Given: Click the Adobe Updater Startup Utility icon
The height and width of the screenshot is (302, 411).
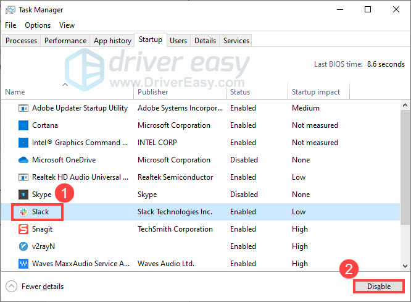Looking at the screenshot, I should pyautogui.click(x=23, y=108).
